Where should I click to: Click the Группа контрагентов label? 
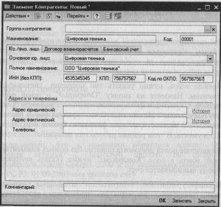29,29
